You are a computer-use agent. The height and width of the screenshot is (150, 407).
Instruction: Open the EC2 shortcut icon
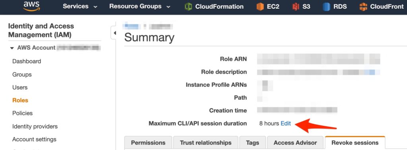(260, 7)
